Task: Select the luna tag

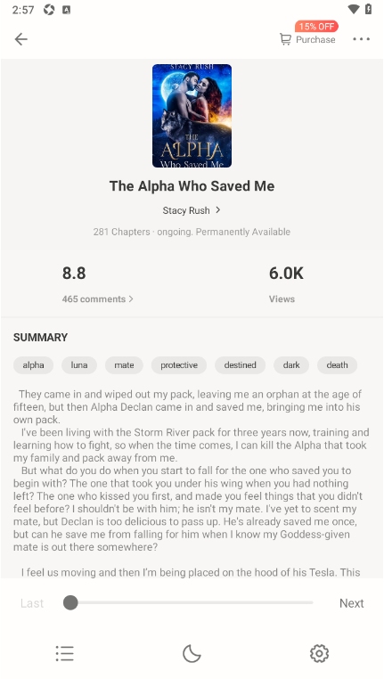Action: tap(79, 365)
